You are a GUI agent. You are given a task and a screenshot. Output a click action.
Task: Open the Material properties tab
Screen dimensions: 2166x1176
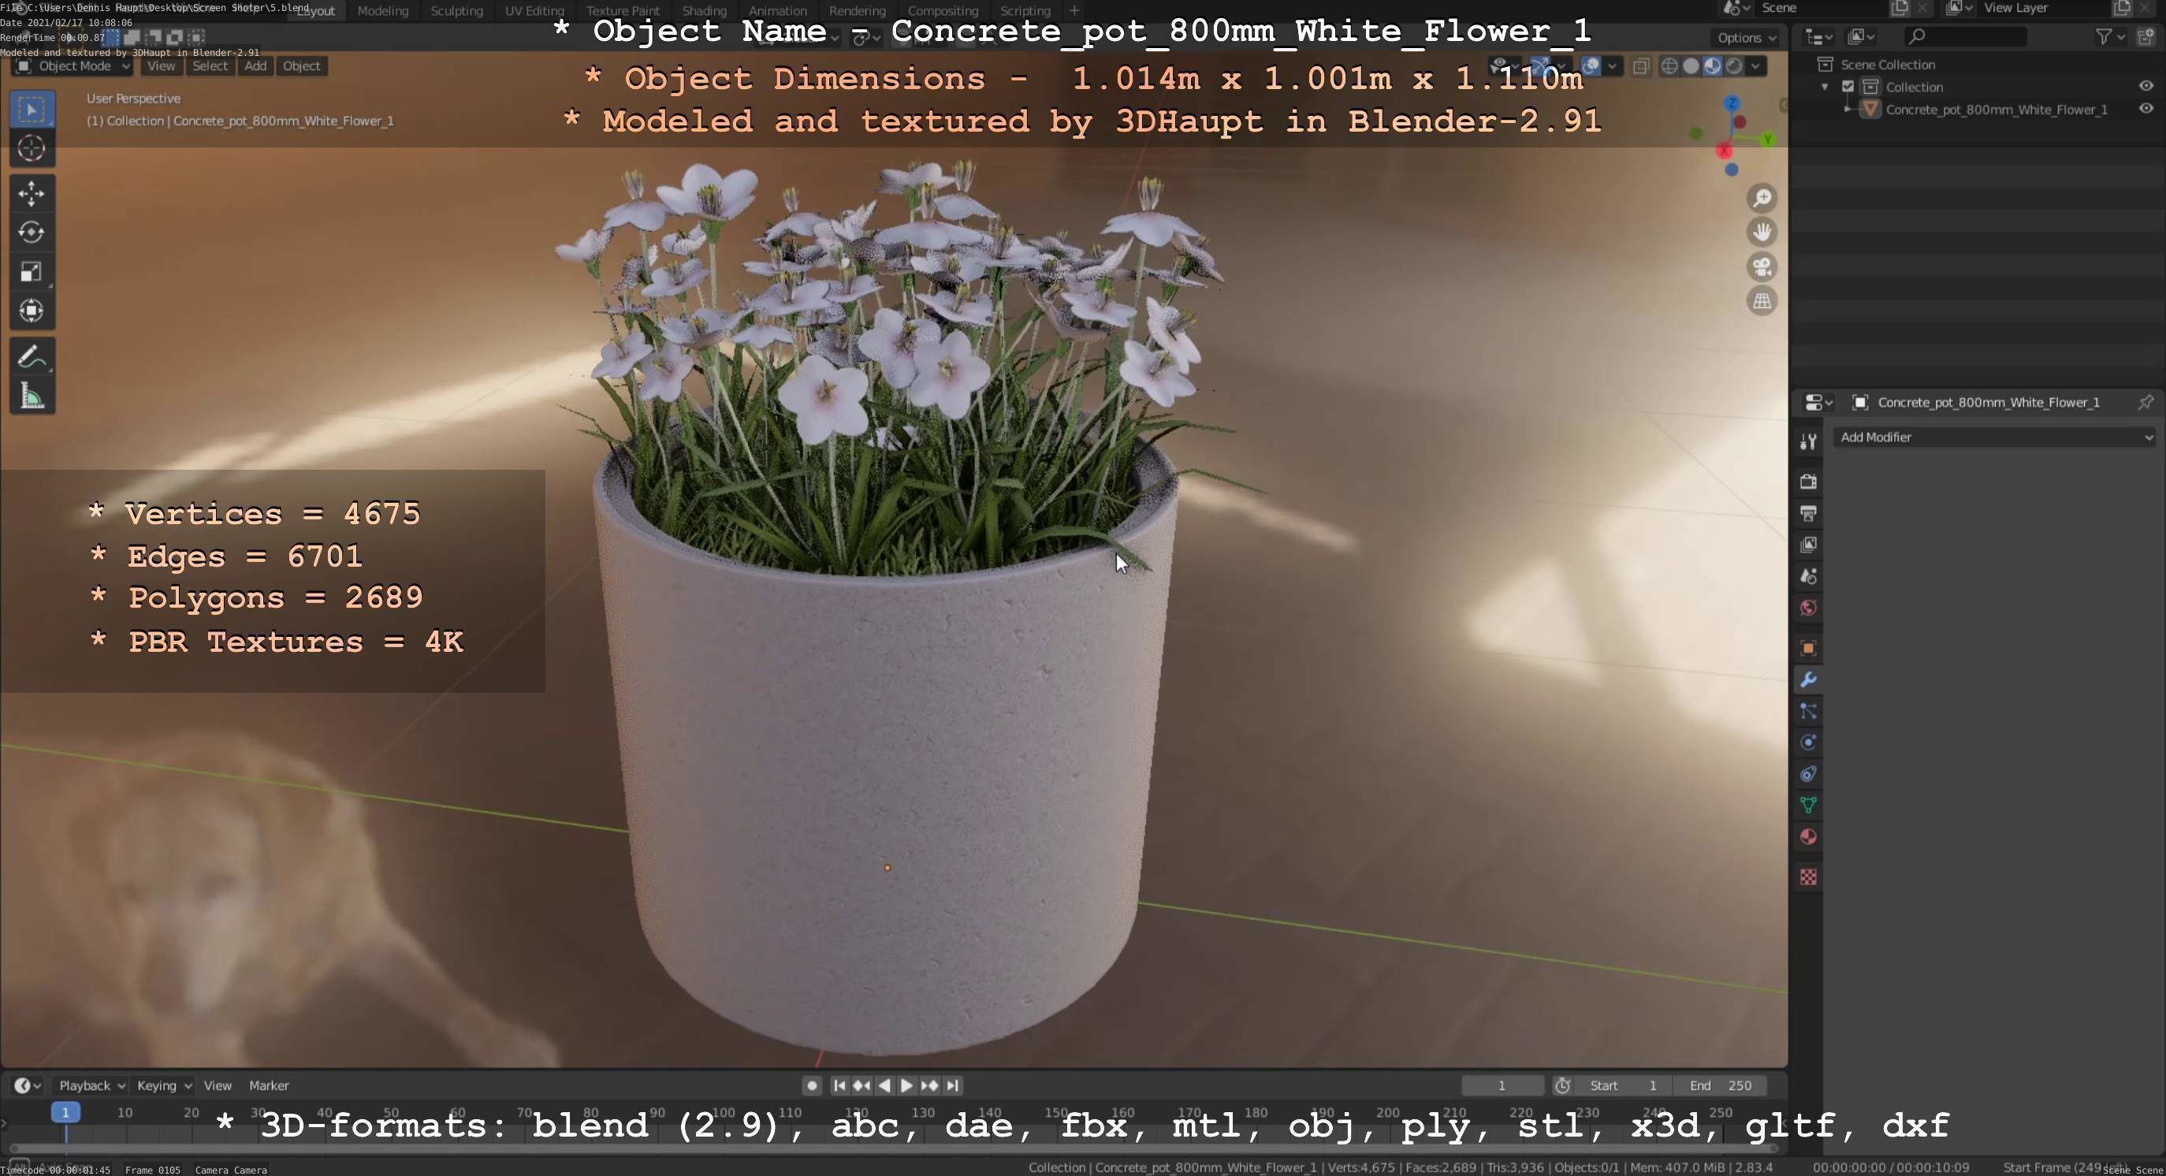(x=1809, y=837)
